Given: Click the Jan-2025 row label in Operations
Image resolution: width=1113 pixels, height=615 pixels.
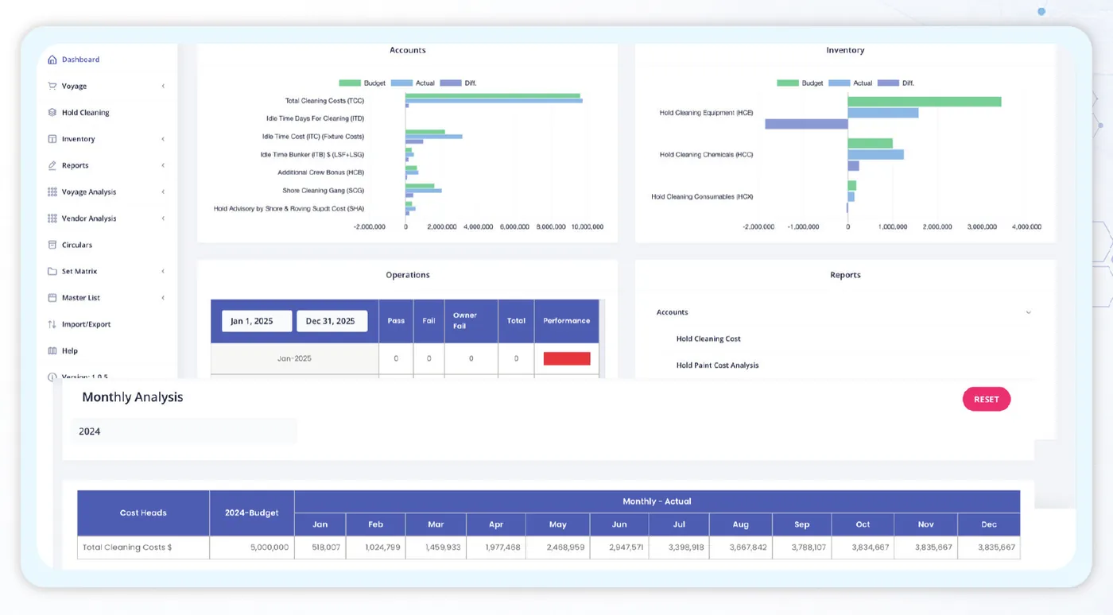Looking at the screenshot, I should [294, 358].
